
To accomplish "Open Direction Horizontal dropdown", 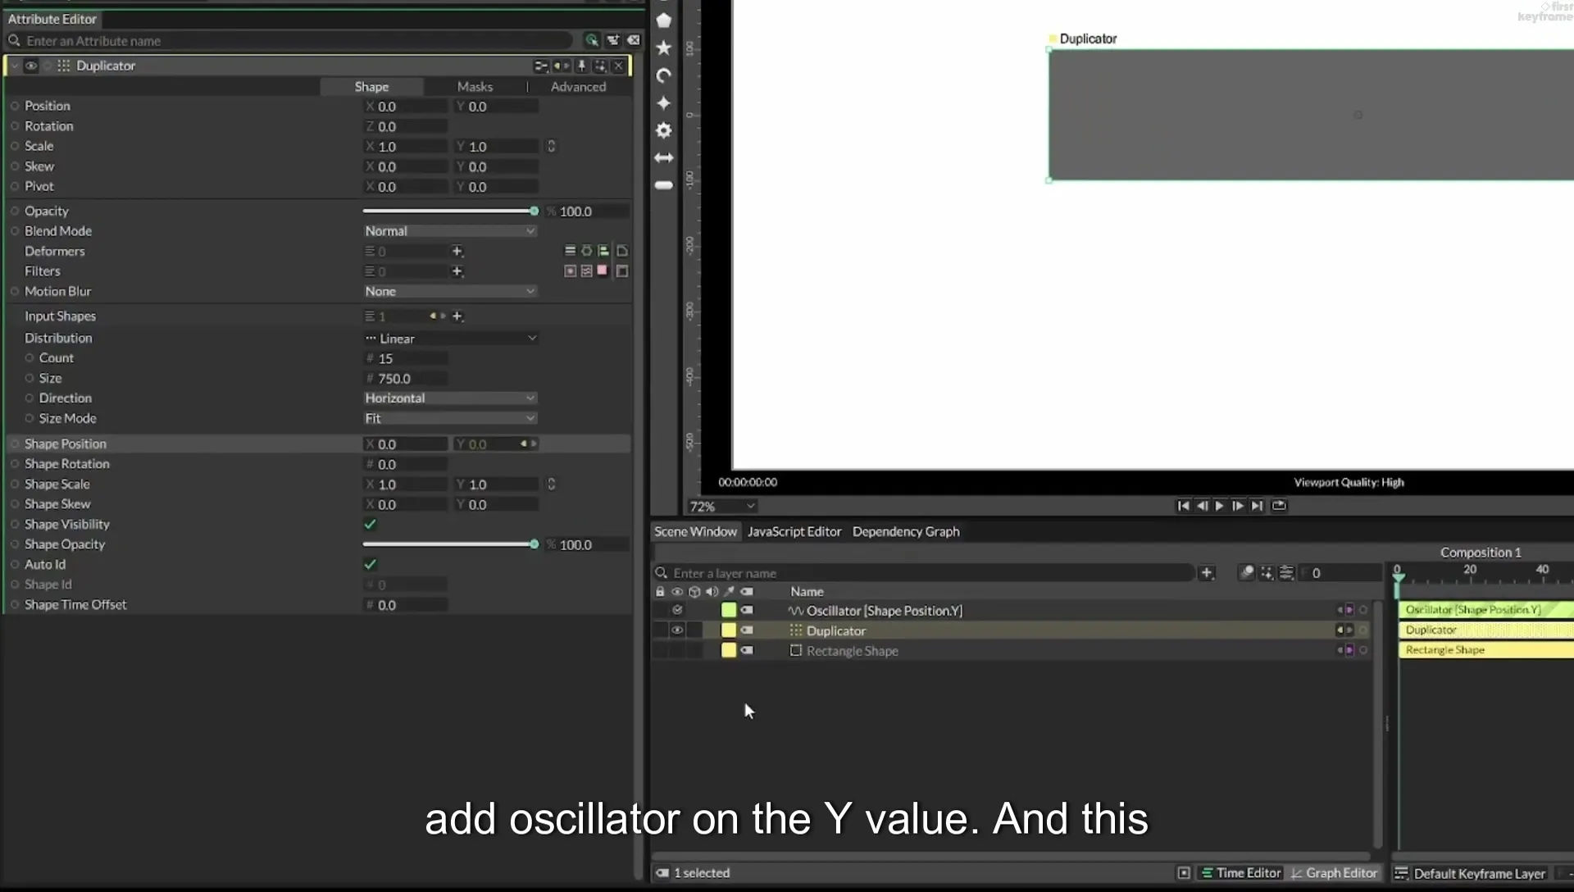I will point(450,398).
